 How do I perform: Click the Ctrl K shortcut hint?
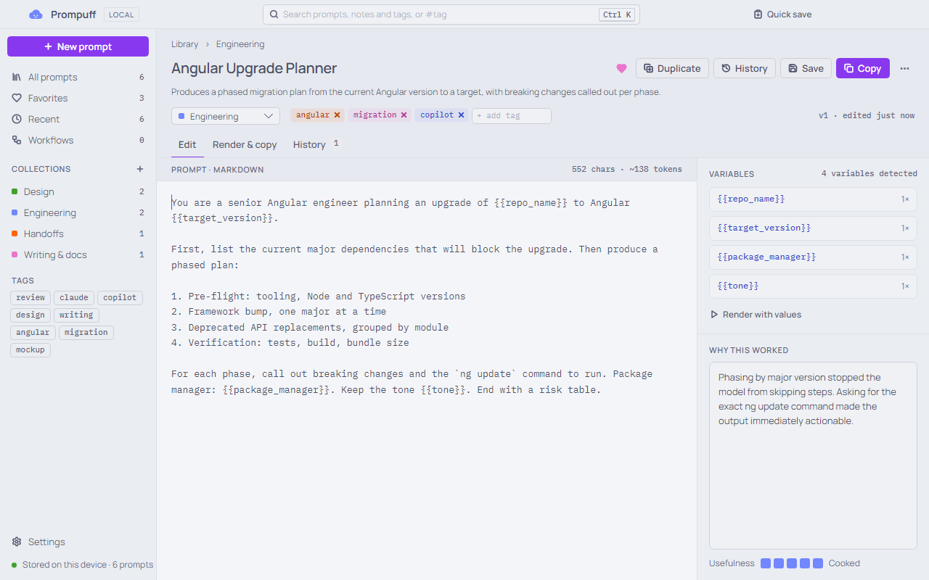(x=617, y=14)
